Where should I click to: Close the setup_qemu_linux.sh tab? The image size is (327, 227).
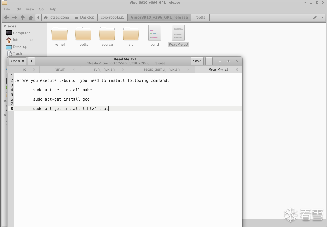pos(189,69)
